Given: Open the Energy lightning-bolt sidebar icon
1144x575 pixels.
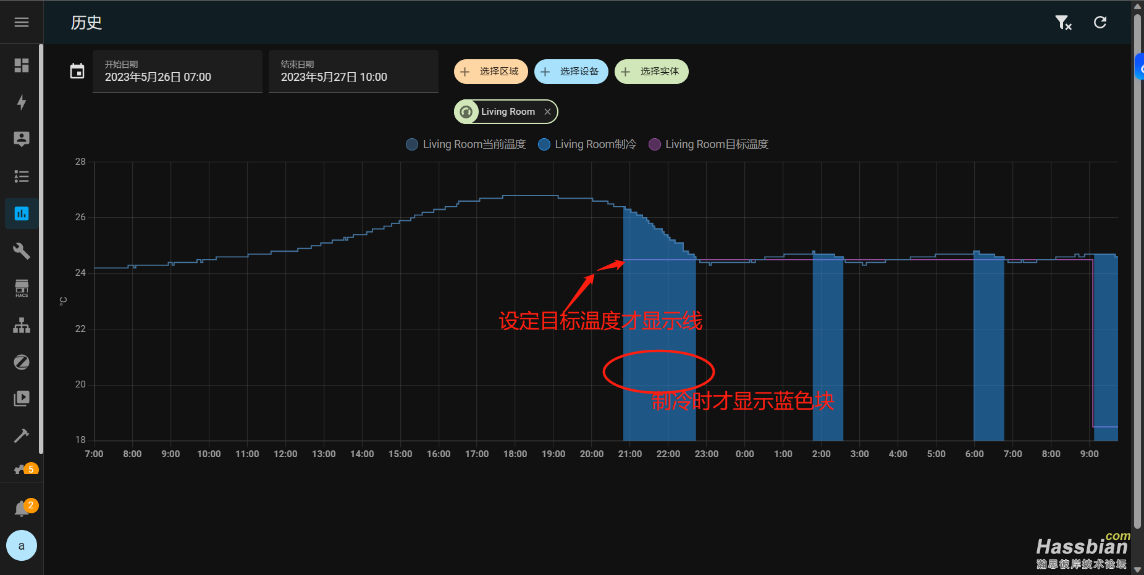Looking at the screenshot, I should (x=22, y=102).
